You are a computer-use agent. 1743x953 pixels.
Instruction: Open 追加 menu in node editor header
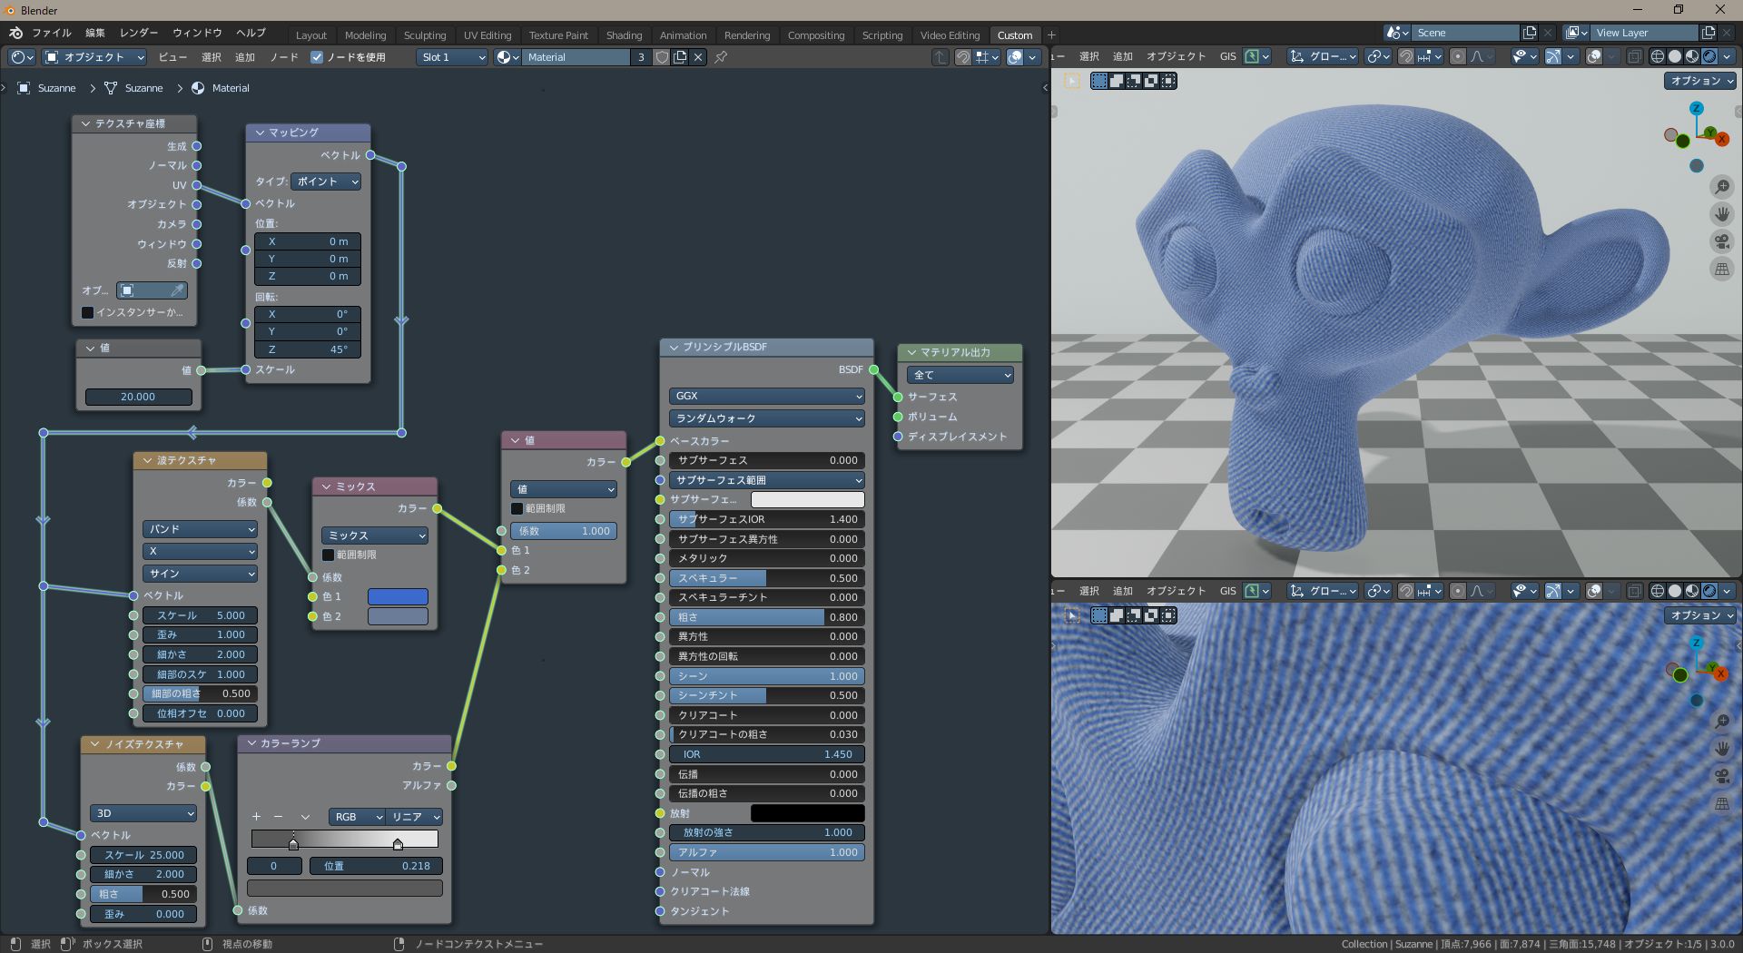coord(245,57)
